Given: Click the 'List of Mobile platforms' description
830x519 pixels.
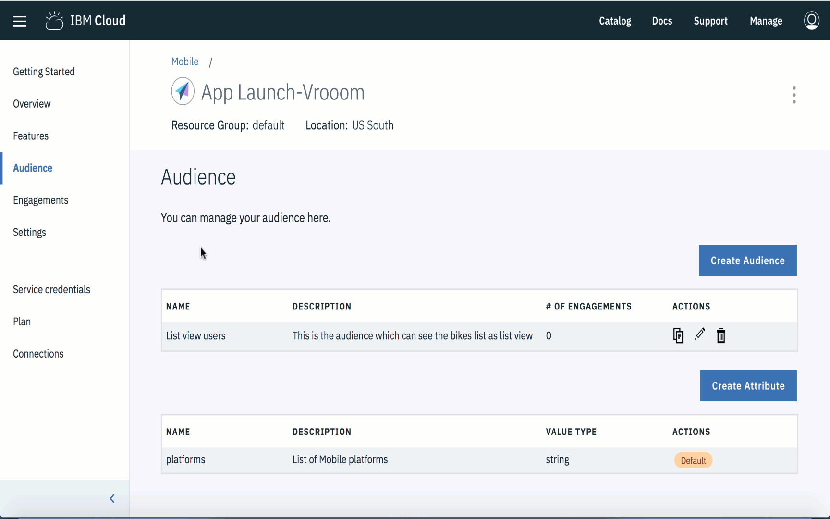Looking at the screenshot, I should pos(340,459).
